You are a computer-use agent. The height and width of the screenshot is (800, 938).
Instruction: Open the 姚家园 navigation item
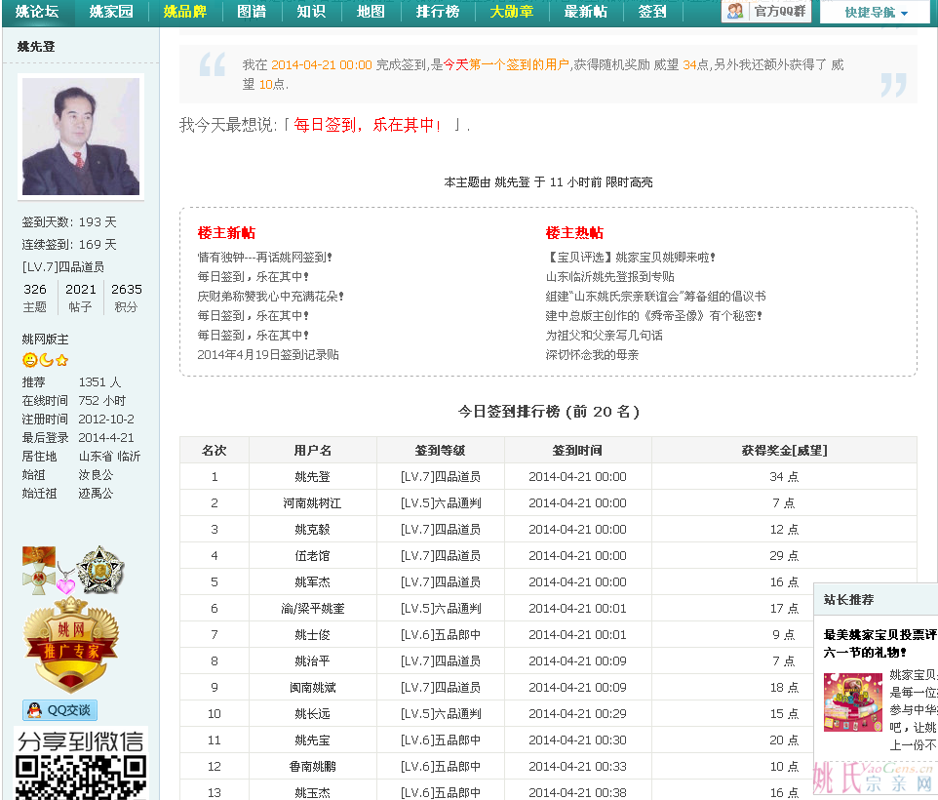(111, 12)
